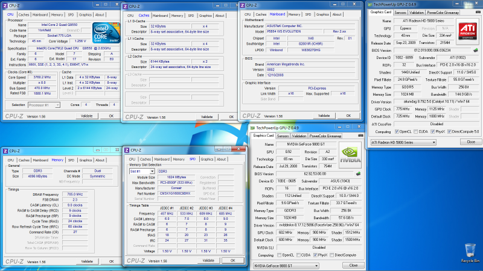Click the L2 Cache size 6144 KBytes
483x271 pixels.
pos(170,62)
